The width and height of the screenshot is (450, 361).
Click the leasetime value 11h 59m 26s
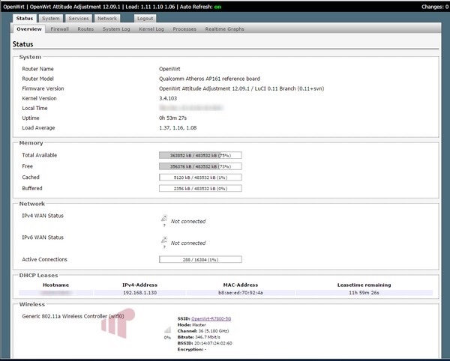click(364, 293)
